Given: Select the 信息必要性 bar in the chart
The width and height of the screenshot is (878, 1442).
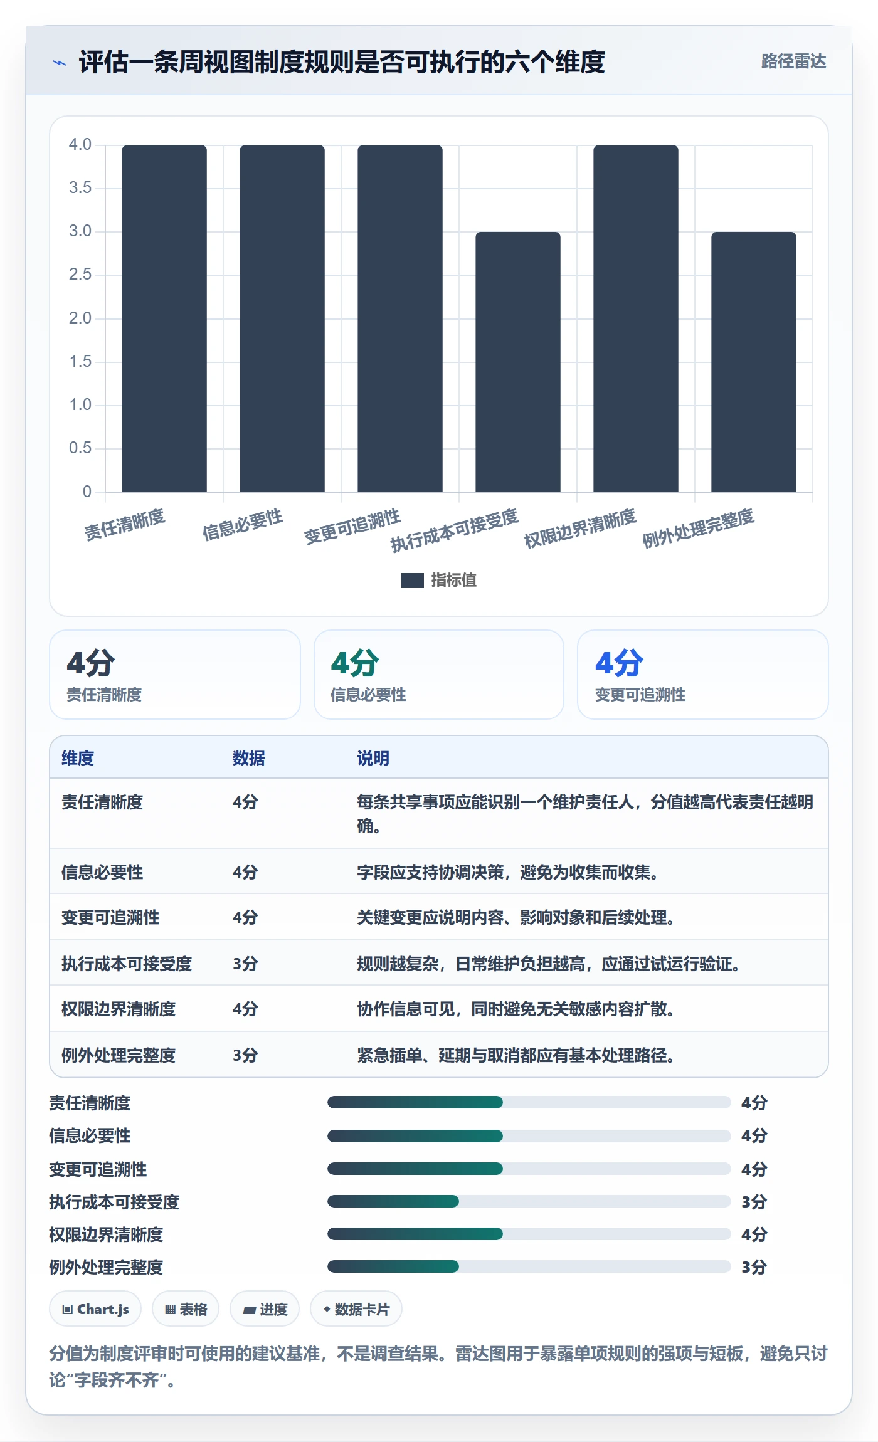Looking at the screenshot, I should click(x=282, y=318).
